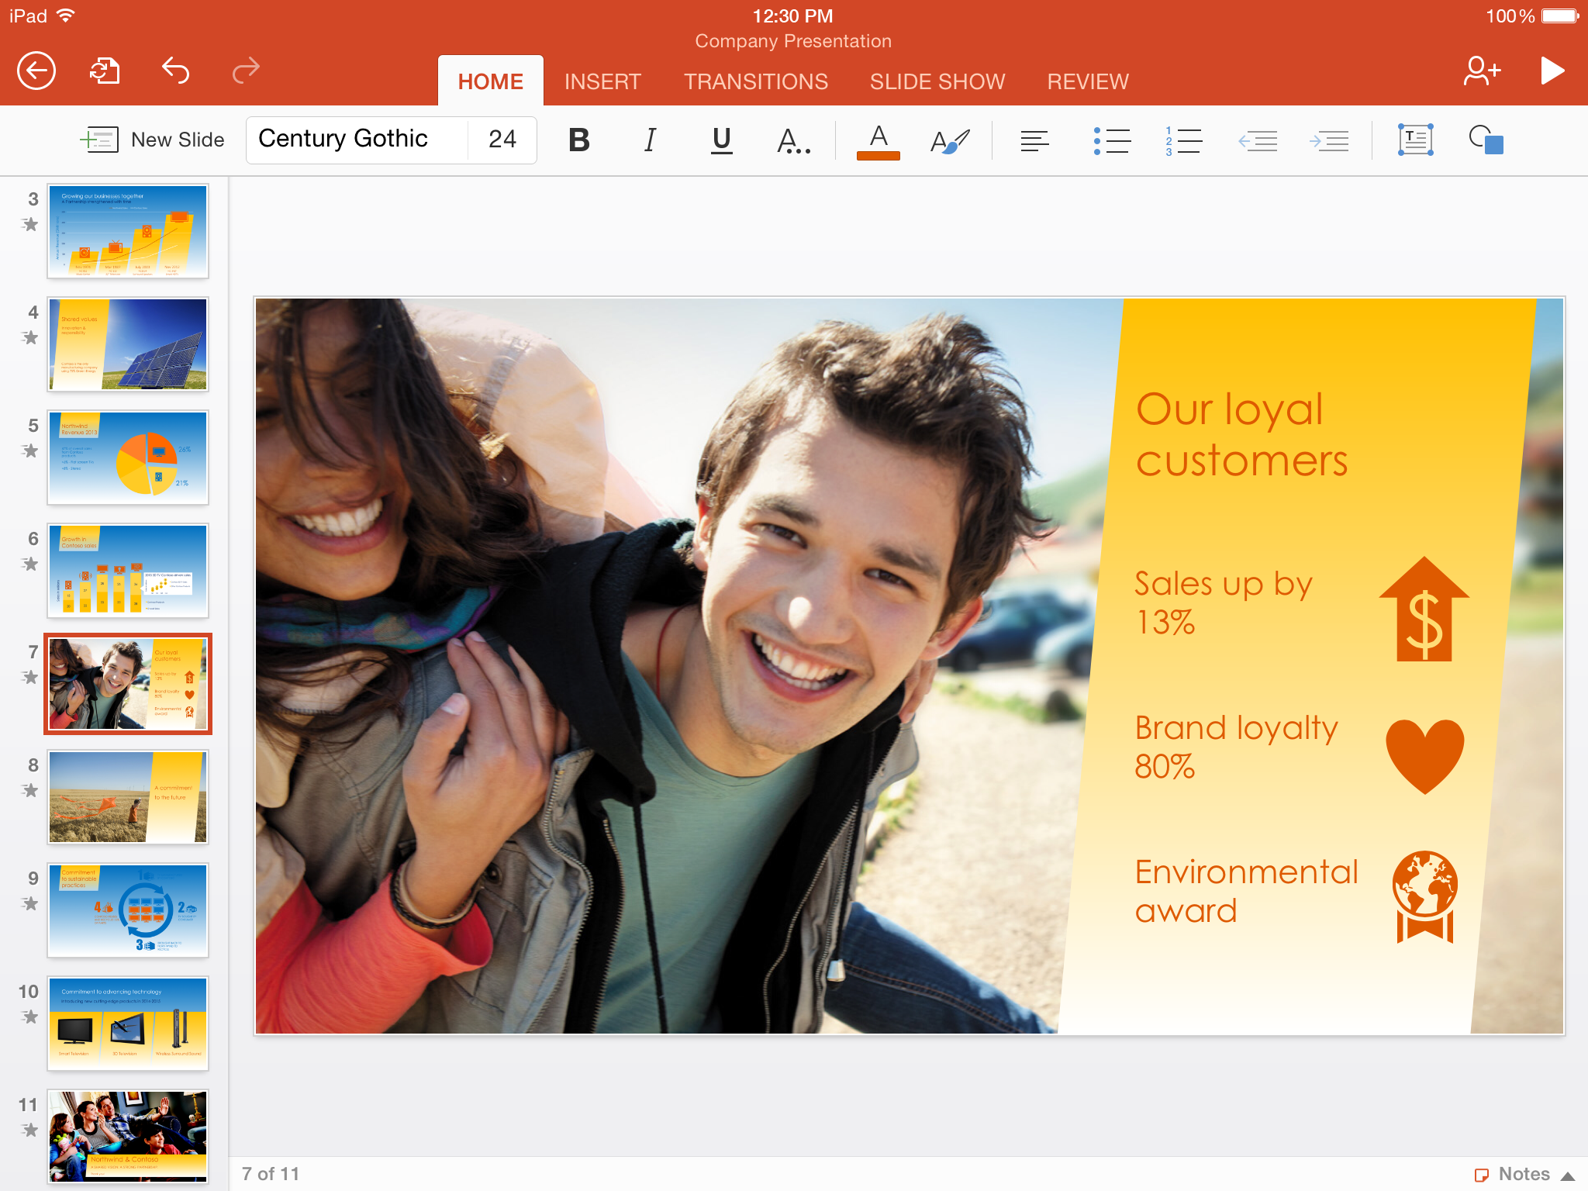This screenshot has width=1588, height=1191.
Task: Switch to the Transitions tab
Action: pyautogui.click(x=756, y=81)
